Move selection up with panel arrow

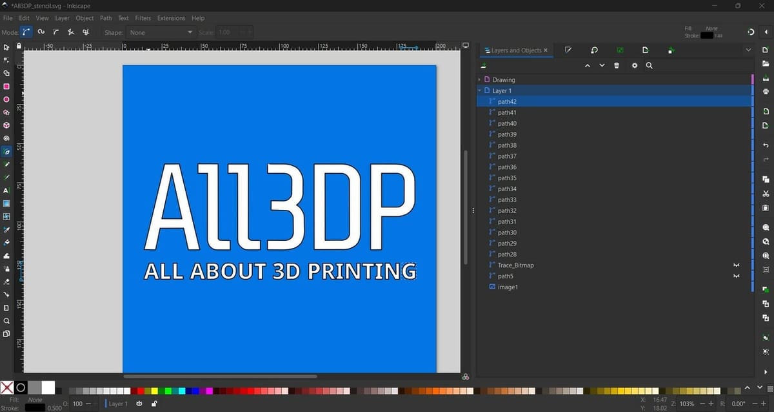tap(587, 65)
